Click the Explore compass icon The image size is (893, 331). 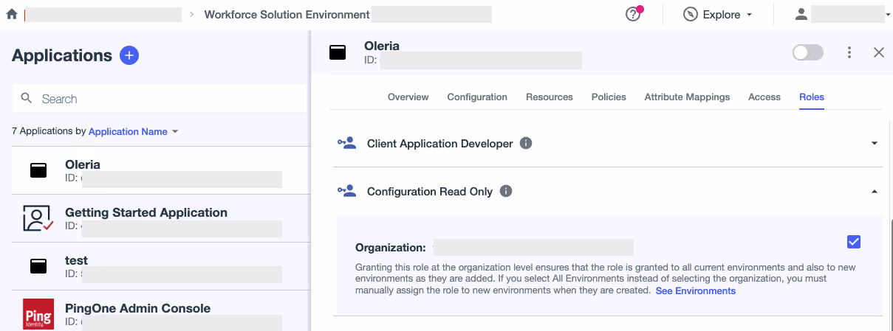click(691, 14)
